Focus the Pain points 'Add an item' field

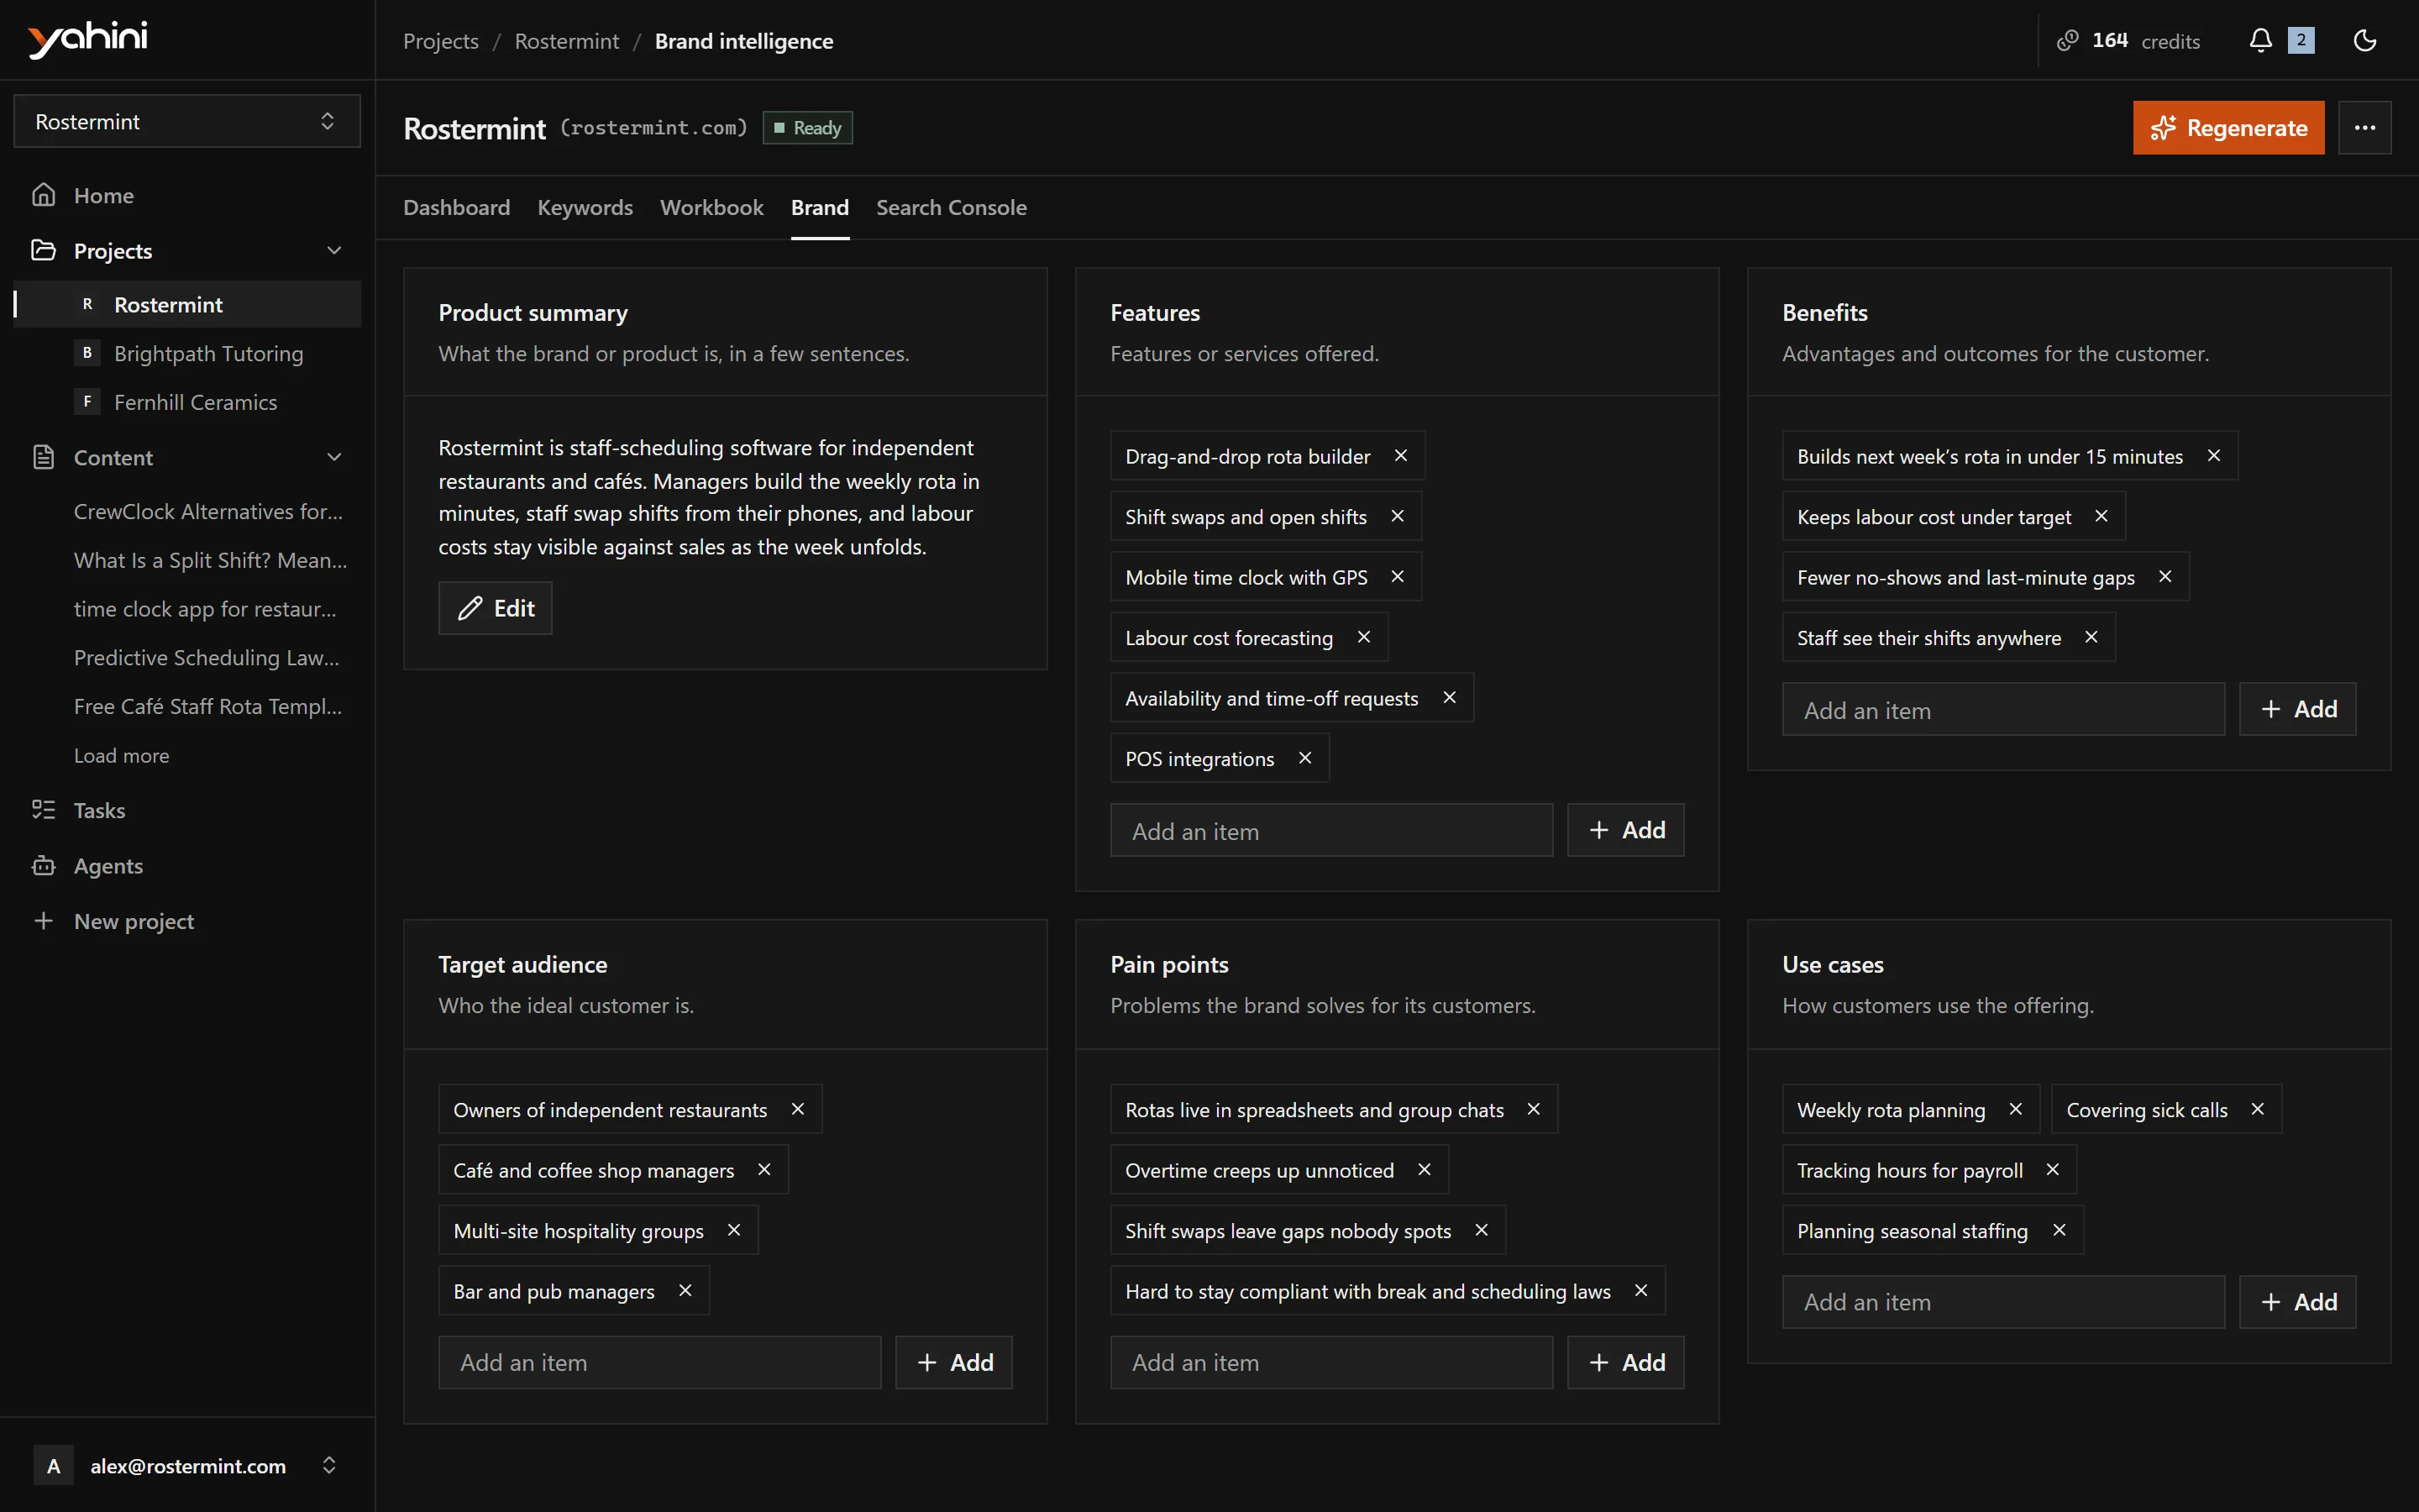tap(1331, 1362)
